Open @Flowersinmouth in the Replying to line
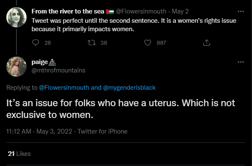252x166 pixels. coord(64,88)
